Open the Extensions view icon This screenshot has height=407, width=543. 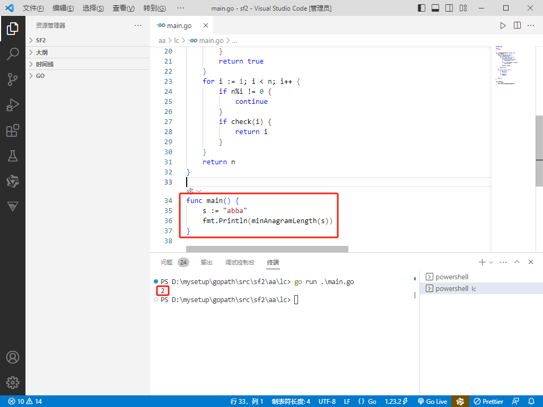point(13,130)
